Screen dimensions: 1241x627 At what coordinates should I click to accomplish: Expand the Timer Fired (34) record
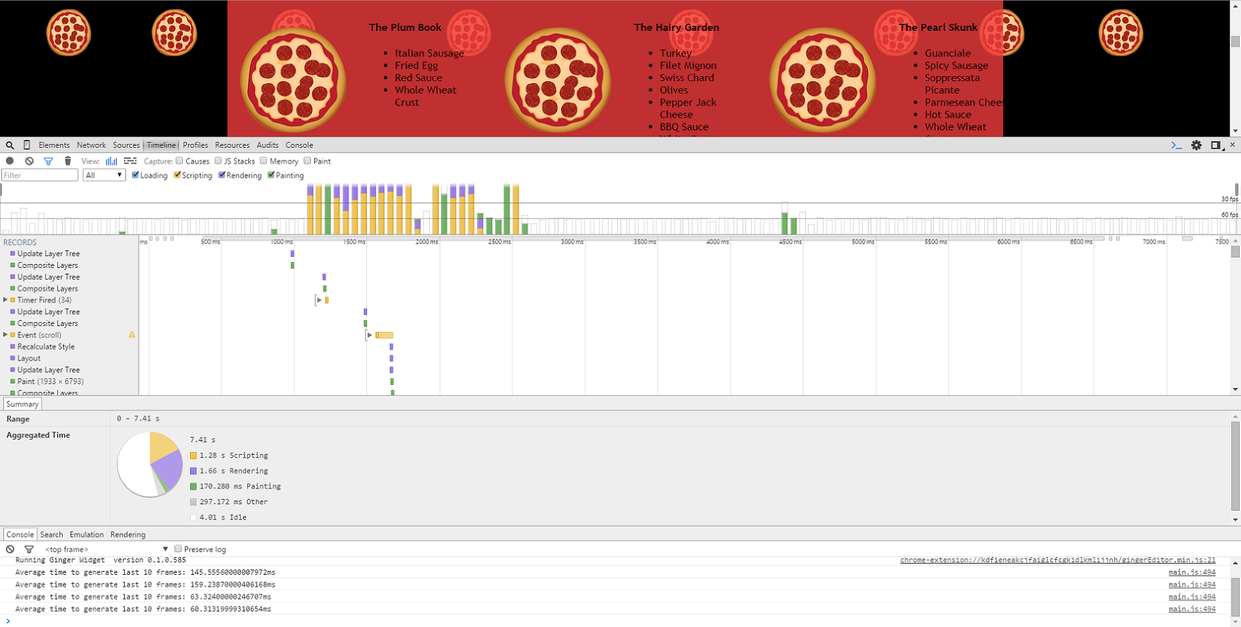6,300
